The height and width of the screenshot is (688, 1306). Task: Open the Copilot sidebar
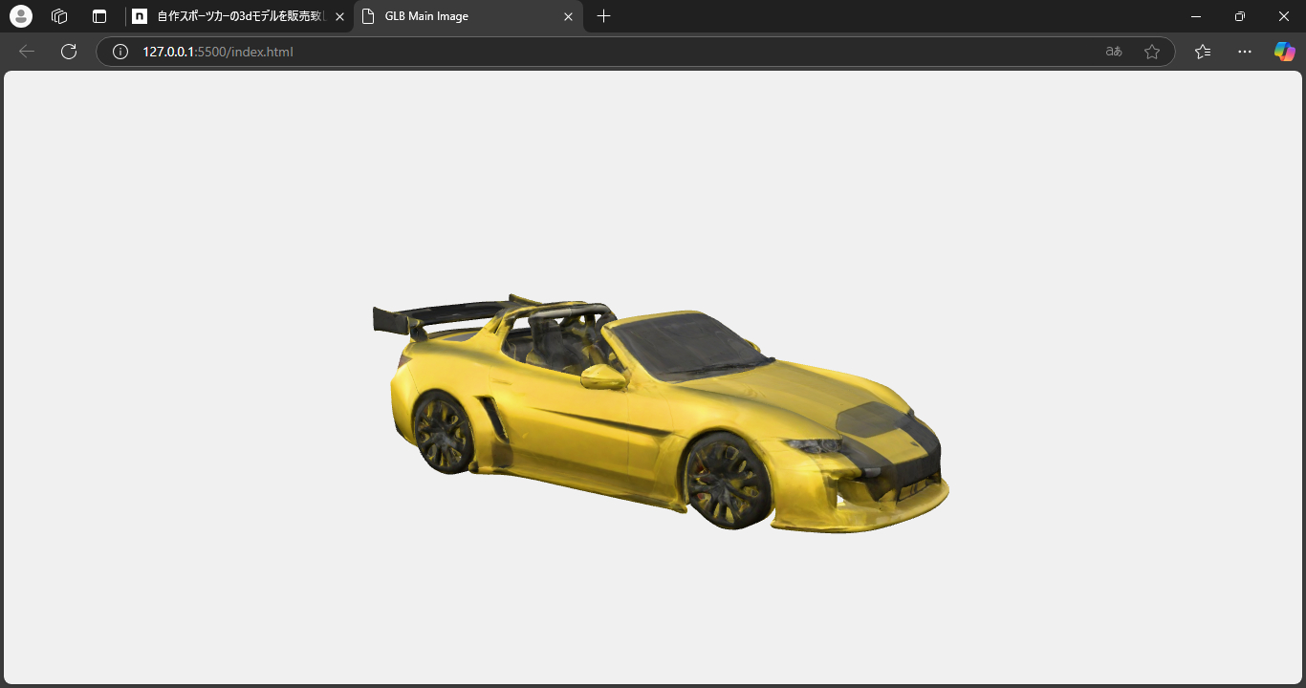click(1284, 51)
